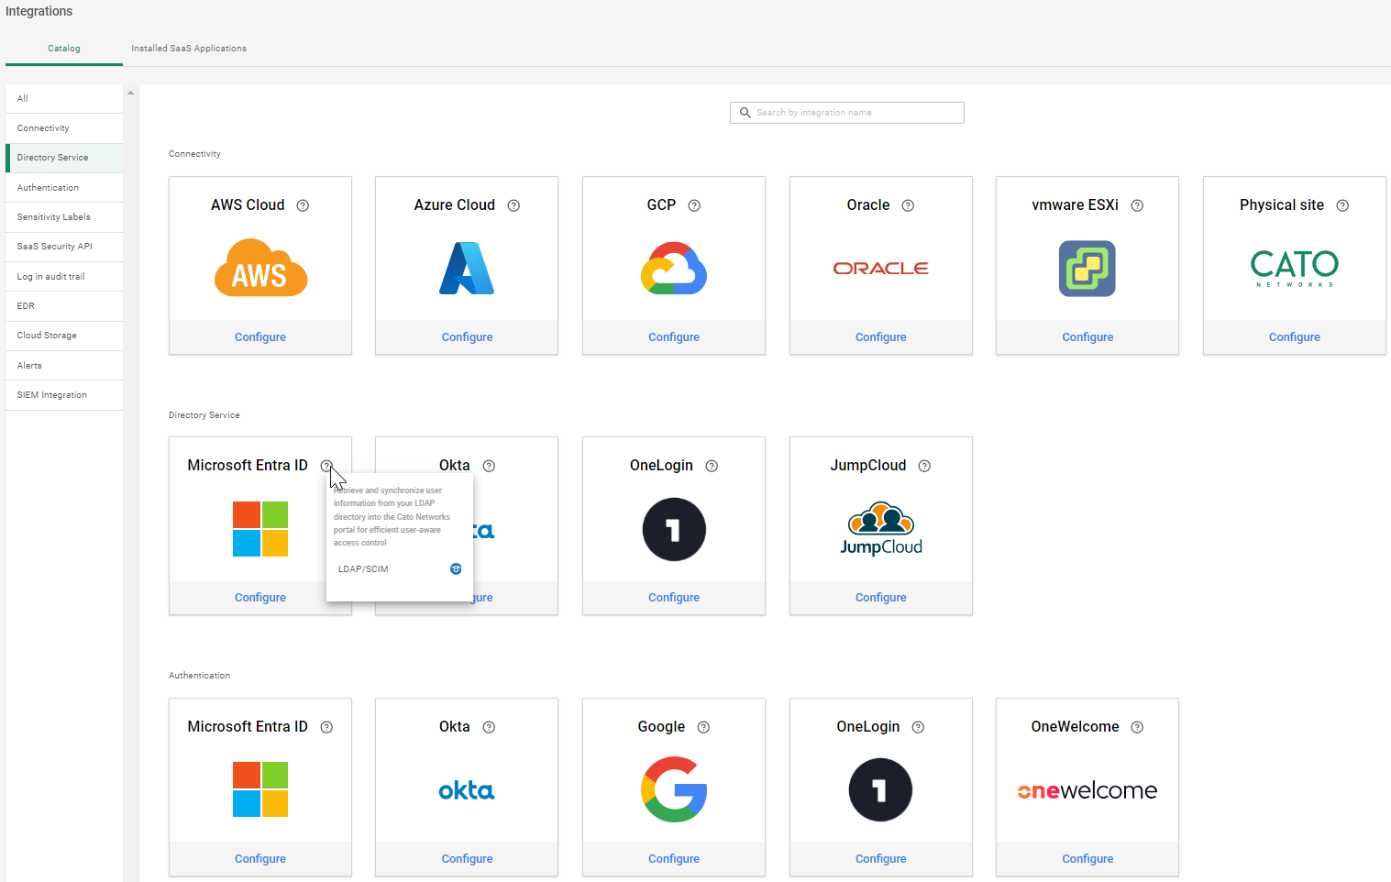
Task: Click the GCP cloud logo
Action: (x=674, y=269)
